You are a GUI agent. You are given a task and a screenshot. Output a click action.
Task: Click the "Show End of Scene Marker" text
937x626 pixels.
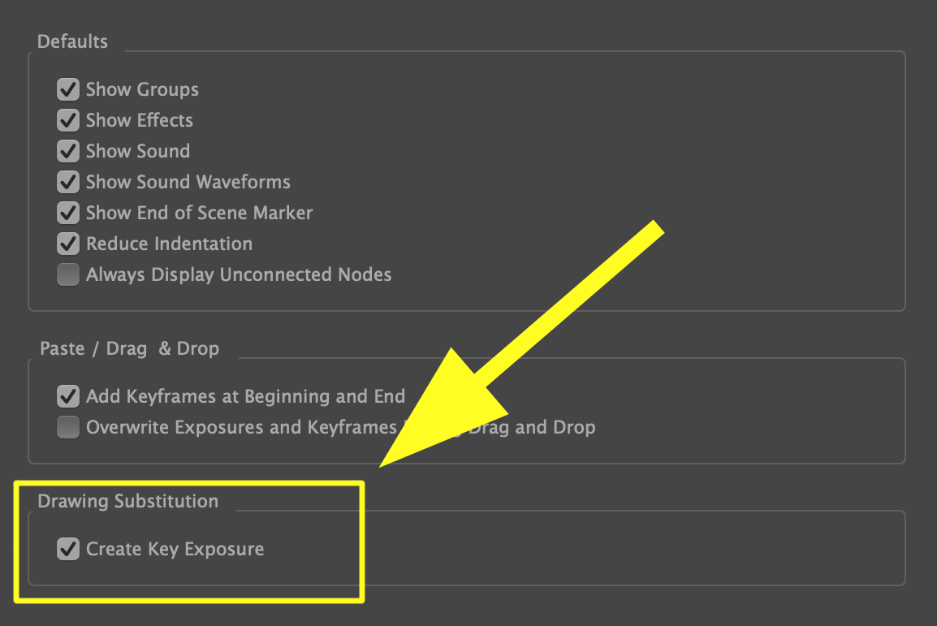click(x=199, y=213)
